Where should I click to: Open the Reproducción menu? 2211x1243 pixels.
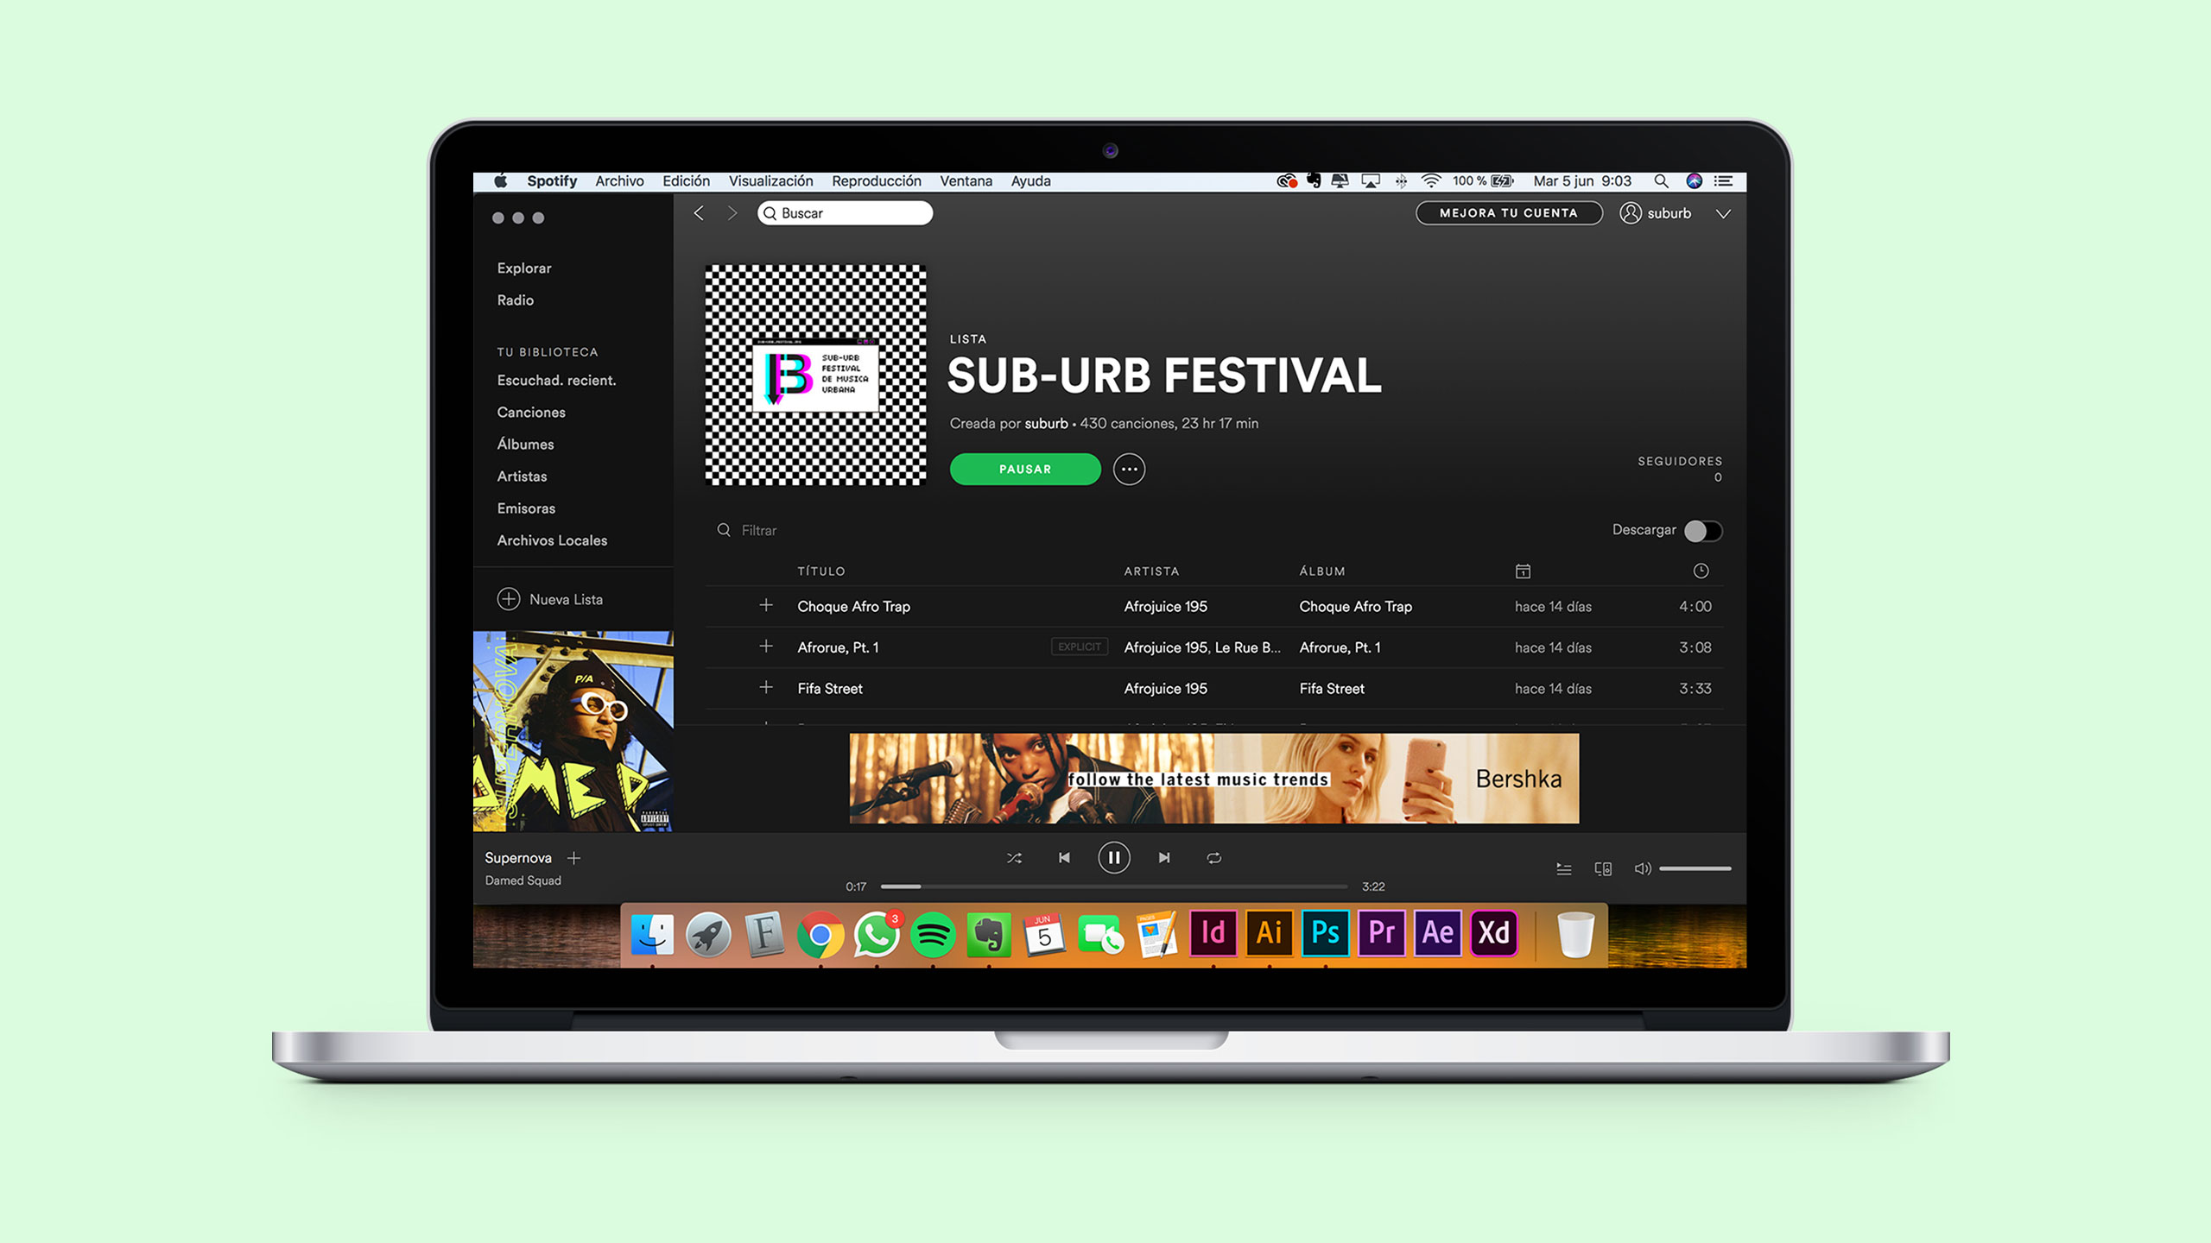(x=877, y=181)
